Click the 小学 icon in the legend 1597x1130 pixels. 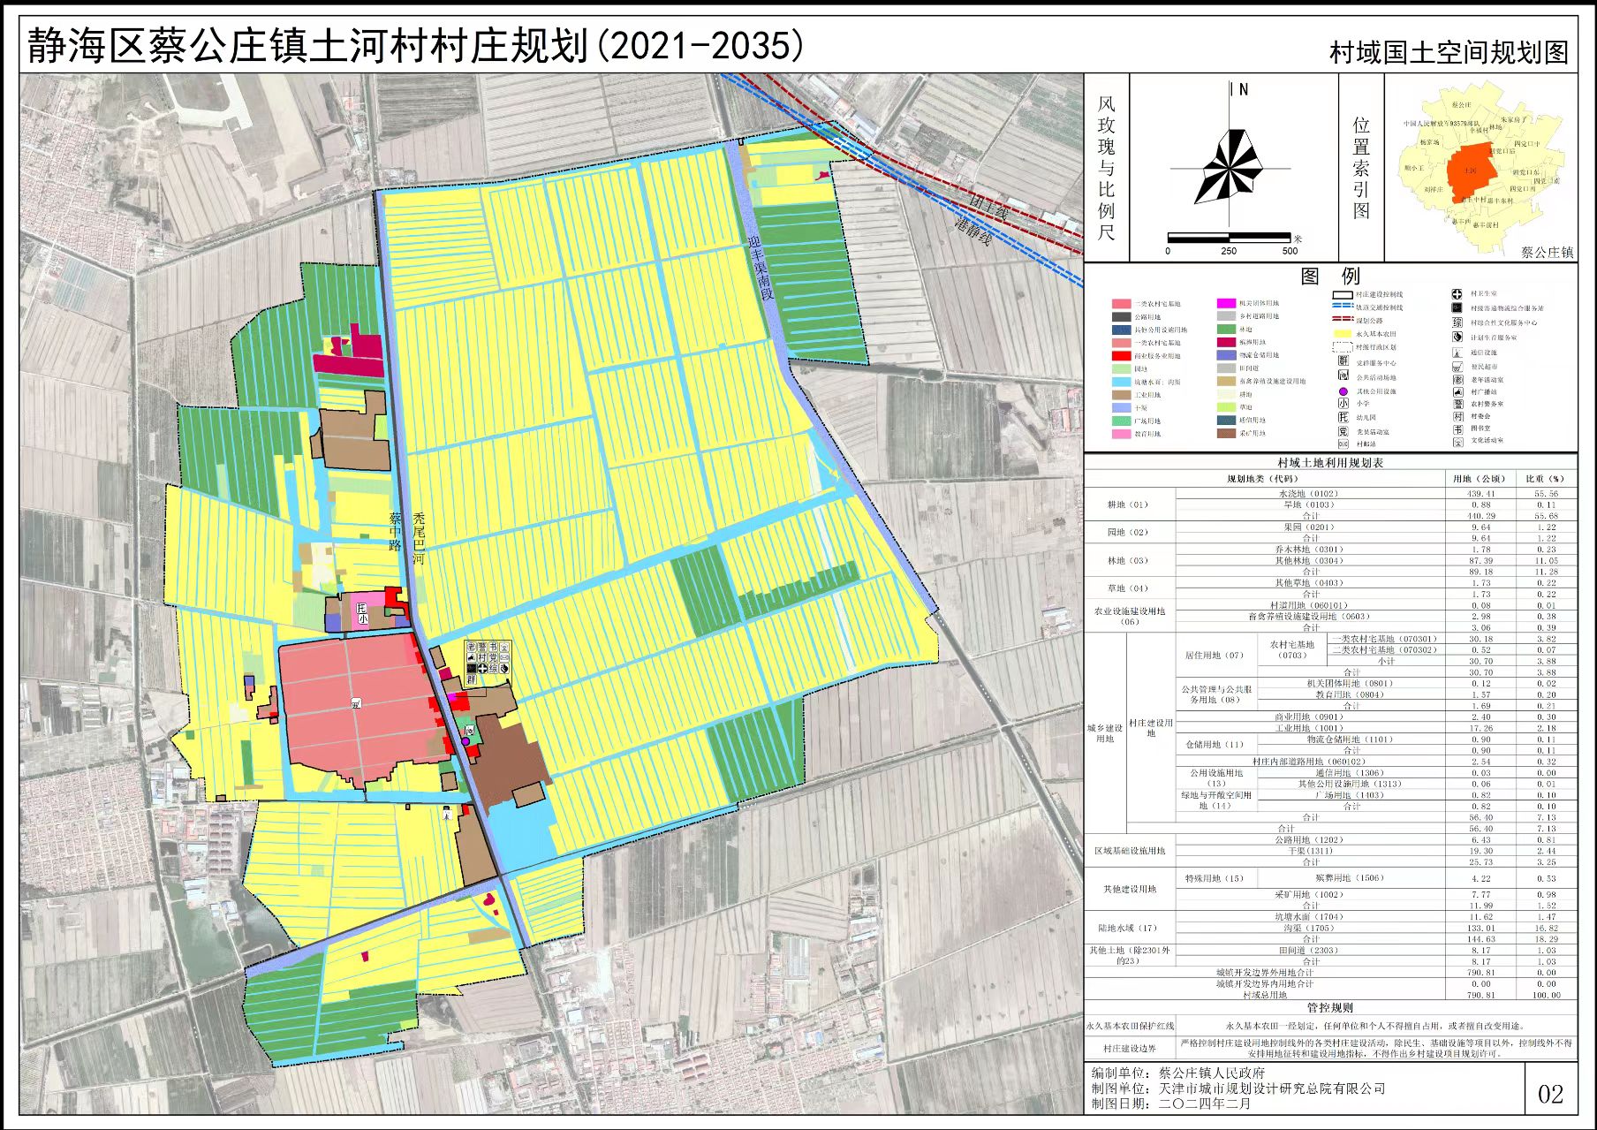coord(1343,403)
